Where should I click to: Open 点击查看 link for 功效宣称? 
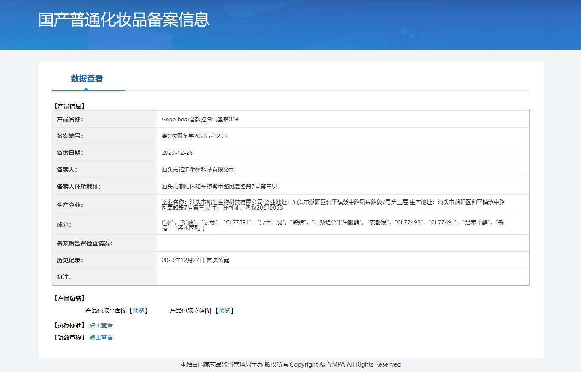coord(101,337)
